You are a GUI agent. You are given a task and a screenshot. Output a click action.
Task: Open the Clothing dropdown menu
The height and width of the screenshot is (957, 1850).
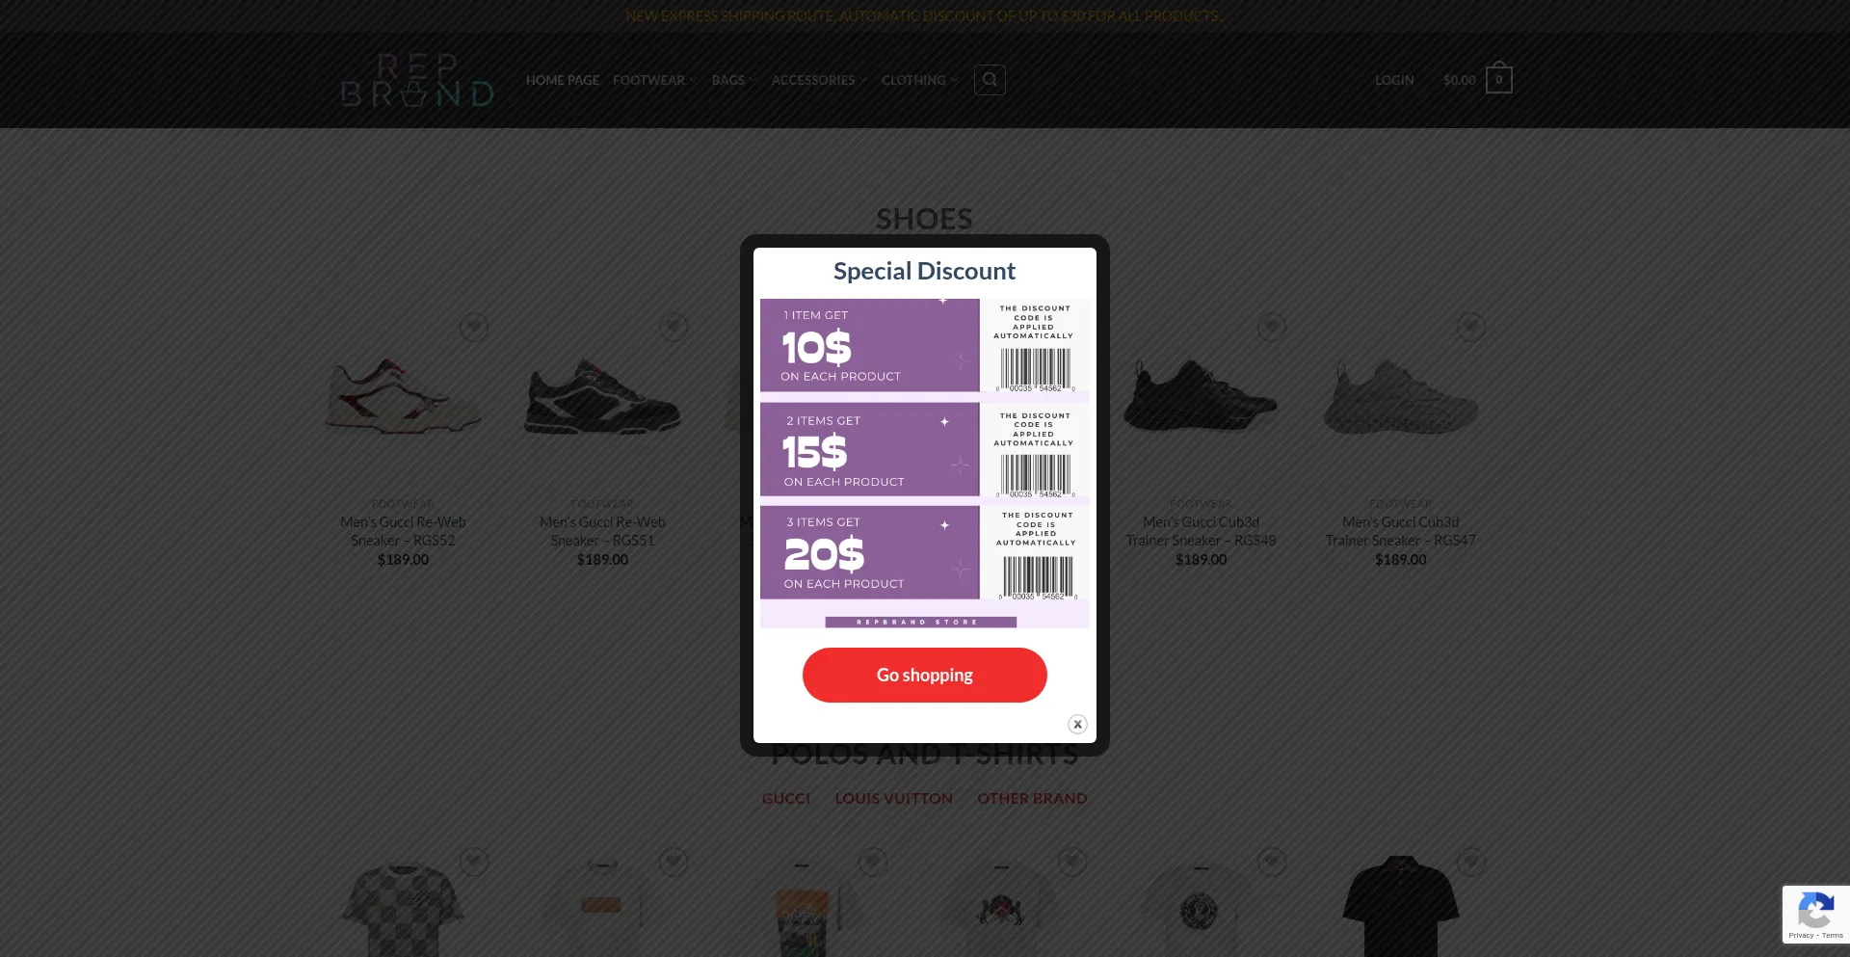pos(918,80)
